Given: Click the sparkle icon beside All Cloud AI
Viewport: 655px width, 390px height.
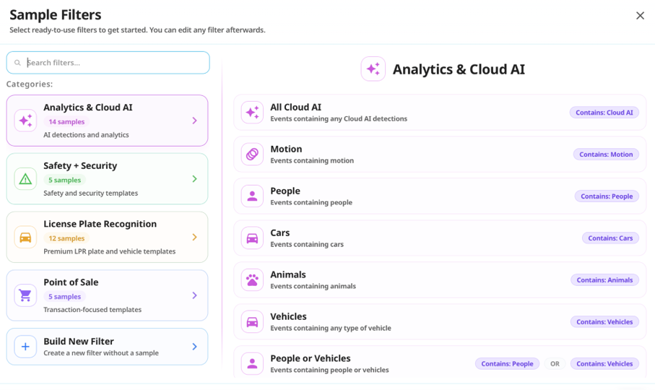Looking at the screenshot, I should point(252,113).
